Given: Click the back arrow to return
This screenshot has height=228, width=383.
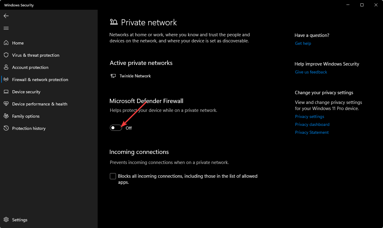Looking at the screenshot, I should pyautogui.click(x=6, y=16).
